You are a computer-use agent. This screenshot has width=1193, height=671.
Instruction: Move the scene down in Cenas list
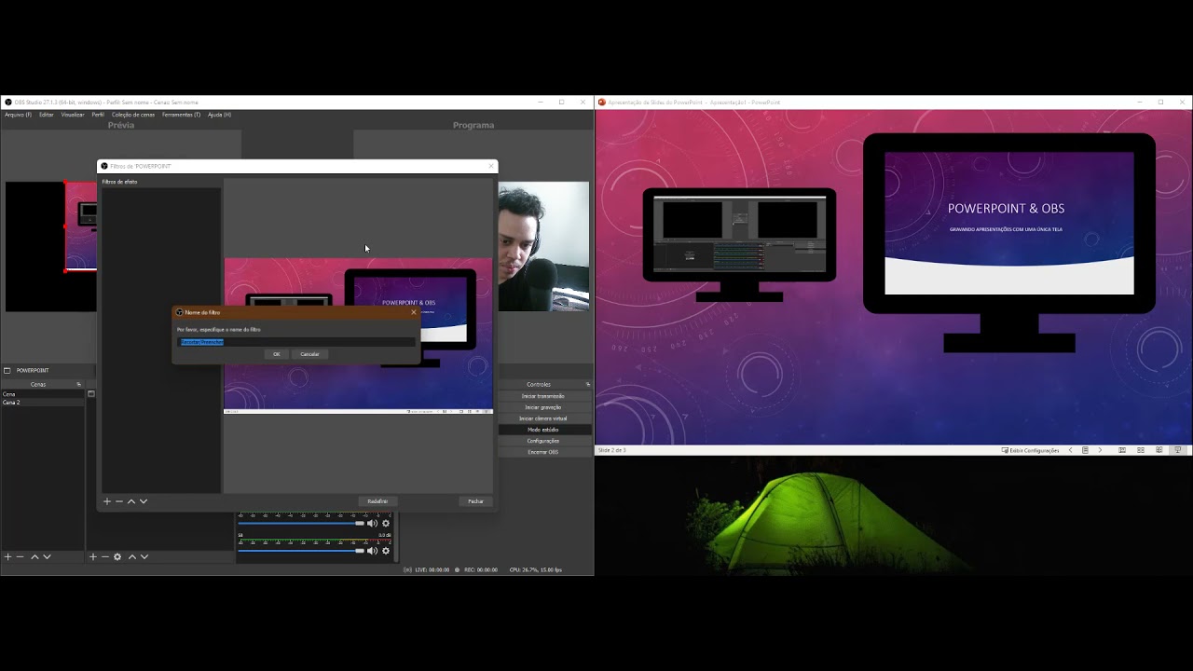47,556
